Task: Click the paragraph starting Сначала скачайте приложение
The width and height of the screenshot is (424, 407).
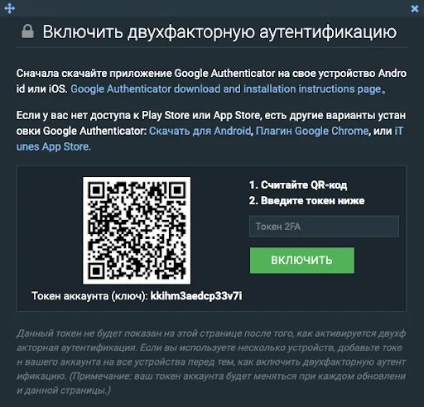Action: [211, 81]
